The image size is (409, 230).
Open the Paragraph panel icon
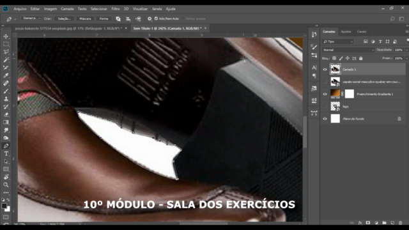coord(314,76)
